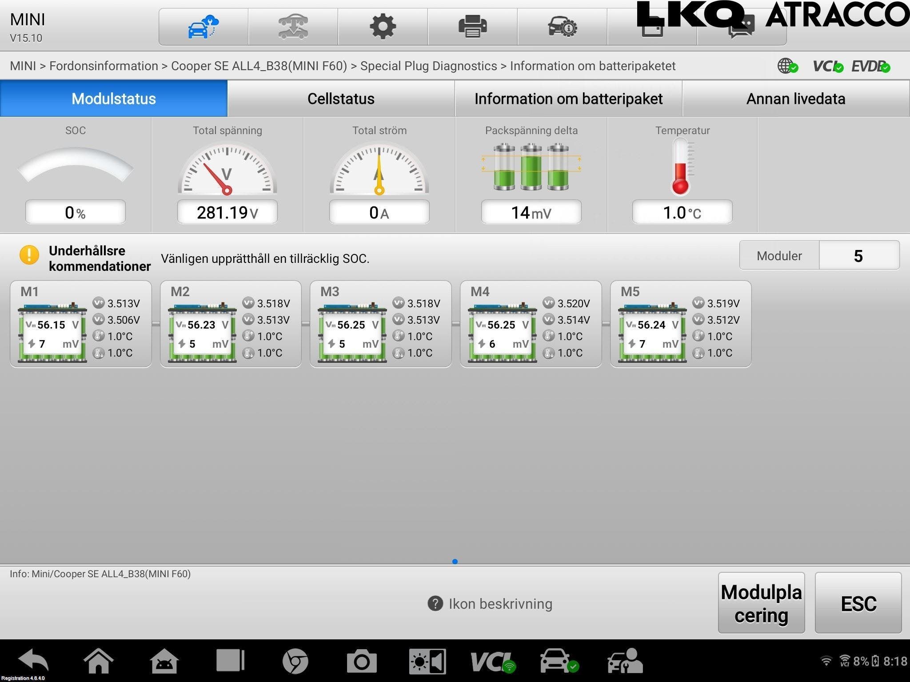
Task: Open the cloud vehicle diagnostics icon
Action: (204, 27)
